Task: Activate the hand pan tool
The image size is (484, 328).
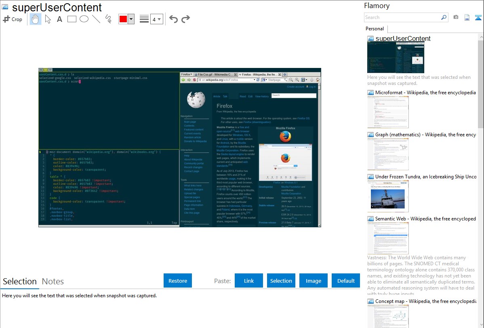Action: [x=36, y=19]
